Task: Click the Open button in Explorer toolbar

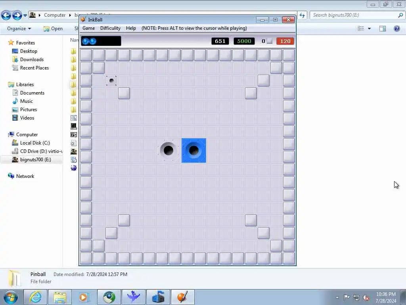Action: point(53,29)
